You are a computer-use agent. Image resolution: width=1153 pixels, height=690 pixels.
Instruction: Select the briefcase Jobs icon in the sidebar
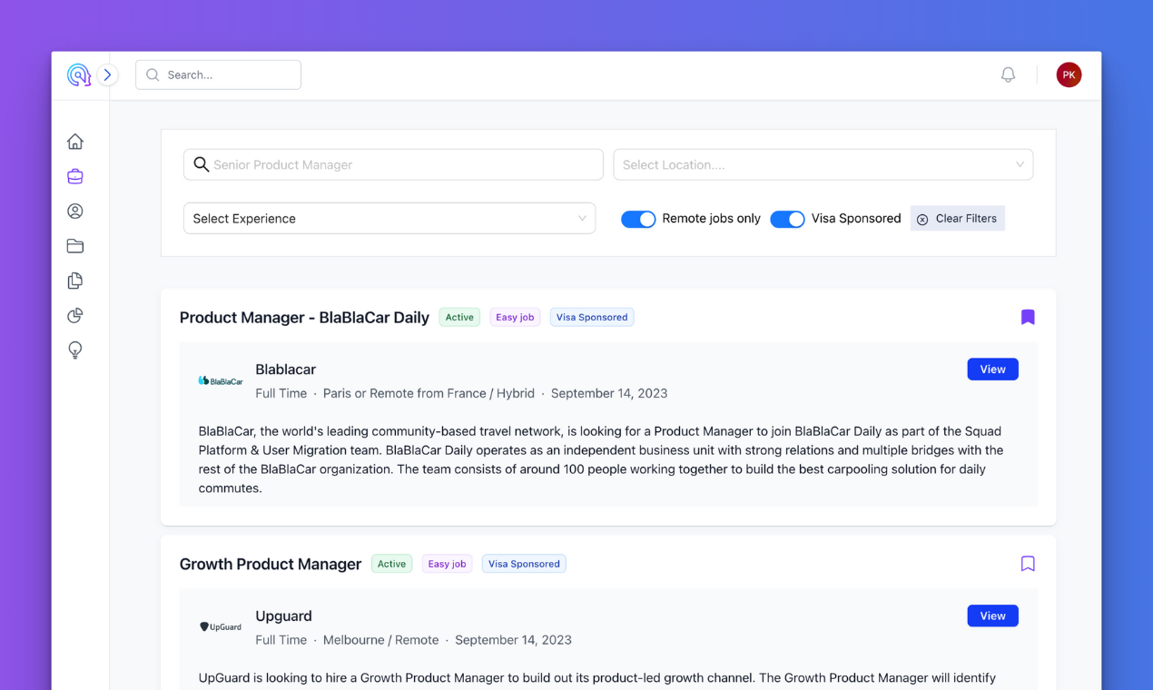pyautogui.click(x=75, y=176)
